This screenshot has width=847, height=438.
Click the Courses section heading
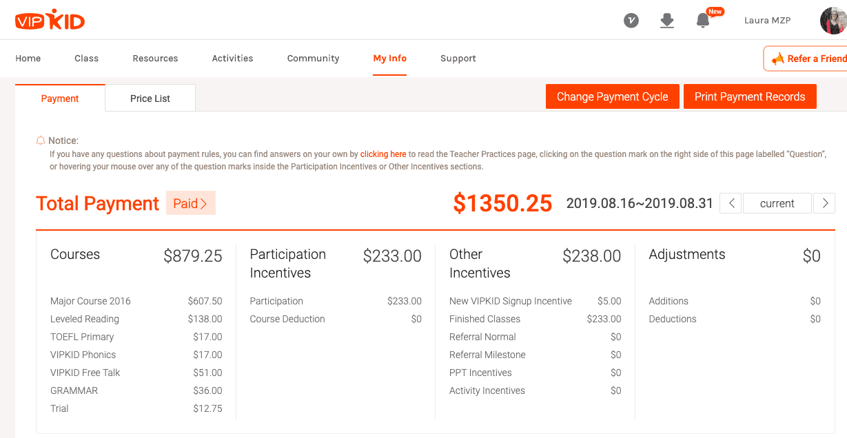click(x=75, y=254)
